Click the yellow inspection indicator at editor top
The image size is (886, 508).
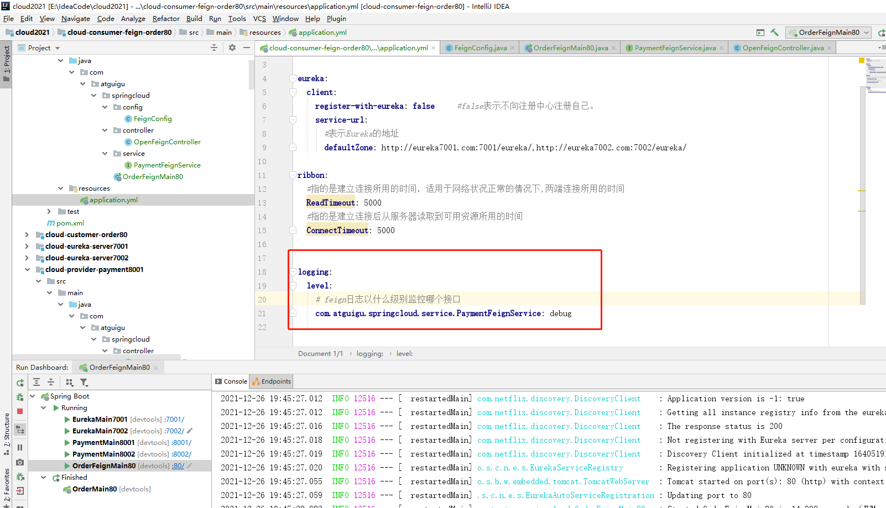(x=862, y=60)
